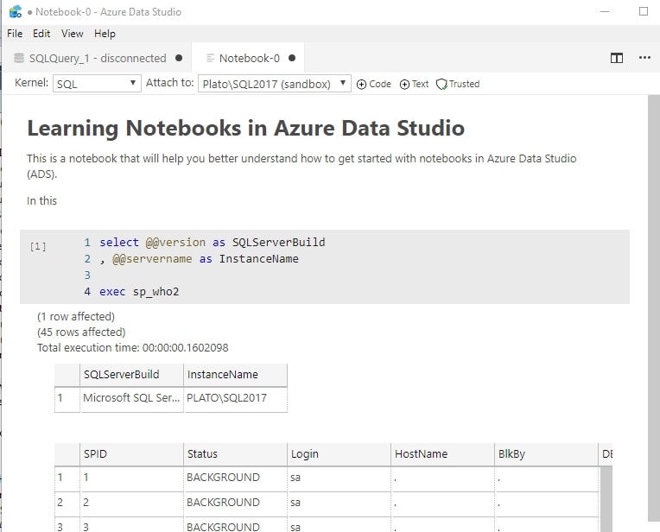
Task: Open the File menu
Action: coord(15,34)
